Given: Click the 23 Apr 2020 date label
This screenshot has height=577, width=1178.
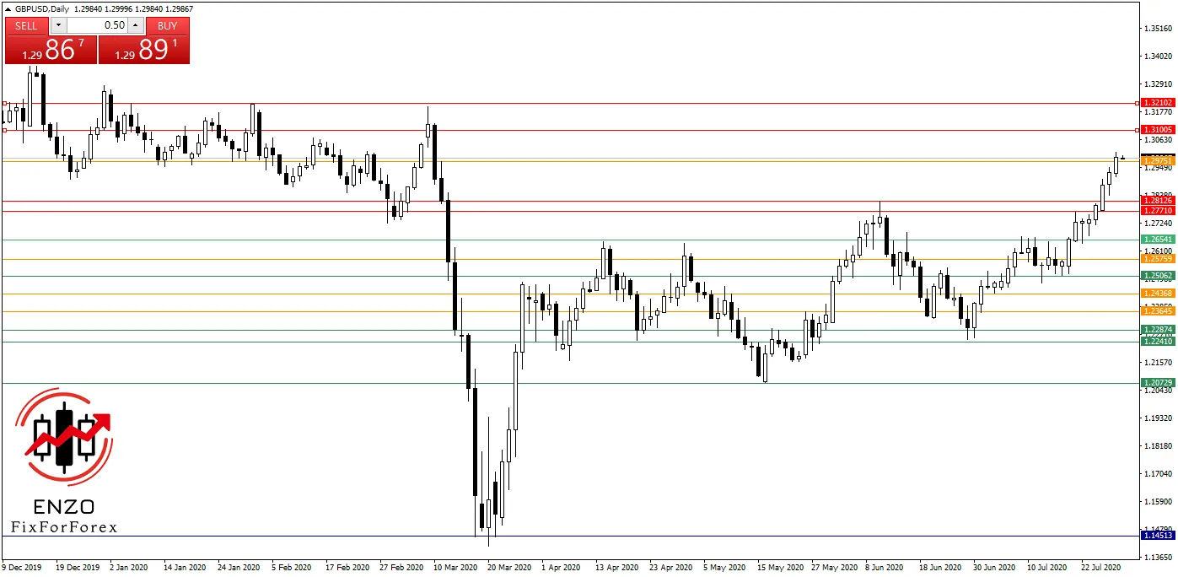Looking at the screenshot, I should (670, 569).
